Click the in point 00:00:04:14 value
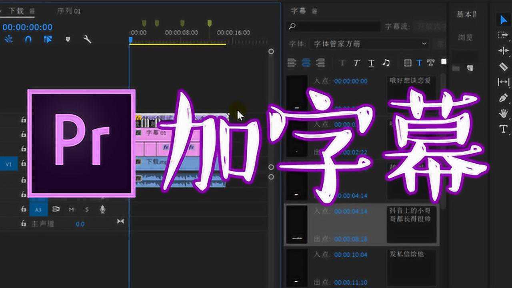512x288 pixels. click(x=351, y=211)
